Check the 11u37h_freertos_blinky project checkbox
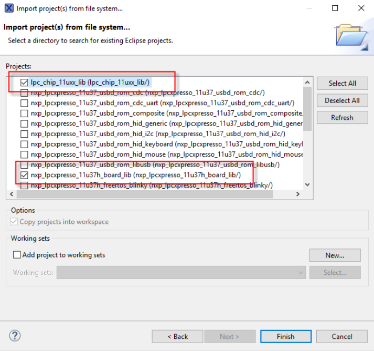 tap(24, 185)
